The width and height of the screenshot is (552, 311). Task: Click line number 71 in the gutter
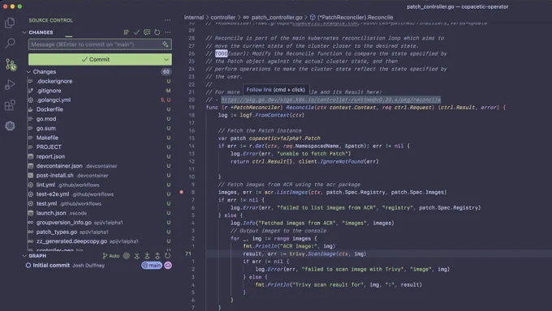pyautogui.click(x=188, y=253)
